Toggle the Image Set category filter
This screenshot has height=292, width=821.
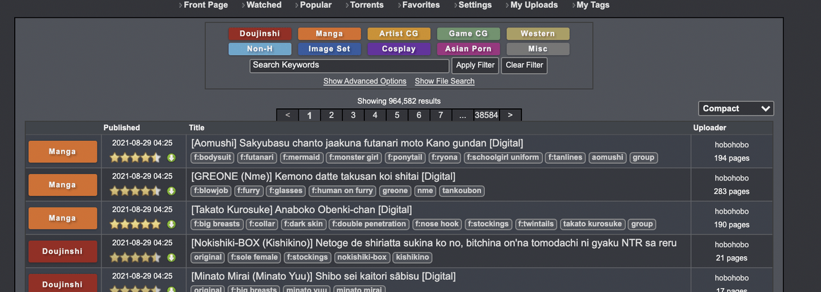click(329, 49)
